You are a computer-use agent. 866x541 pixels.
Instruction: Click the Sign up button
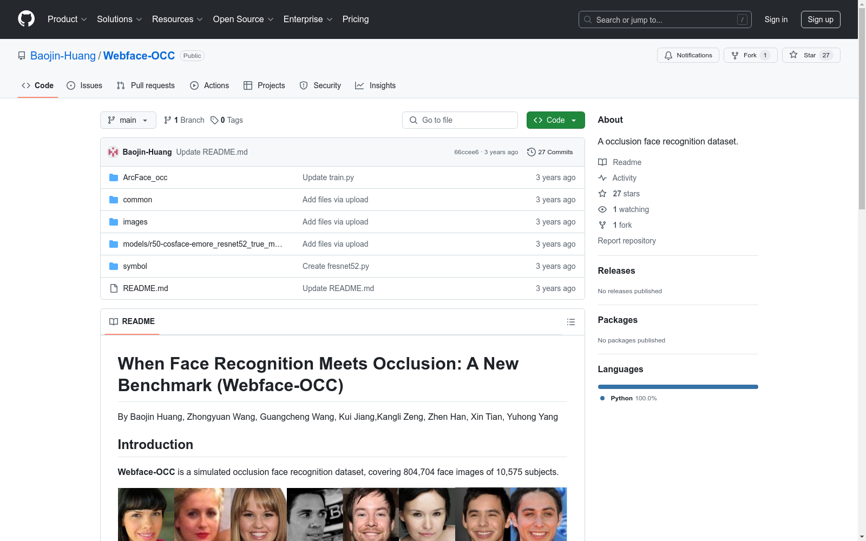[820, 19]
